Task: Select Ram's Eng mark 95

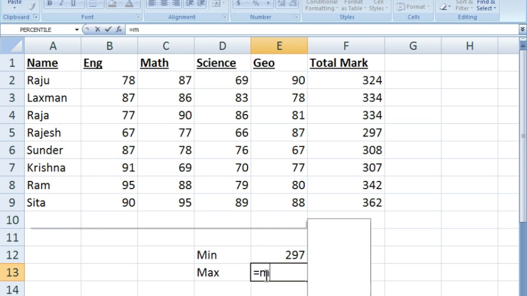Action: pos(110,185)
